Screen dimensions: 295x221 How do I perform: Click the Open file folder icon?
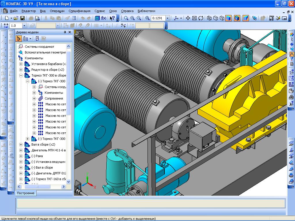point(16,18)
